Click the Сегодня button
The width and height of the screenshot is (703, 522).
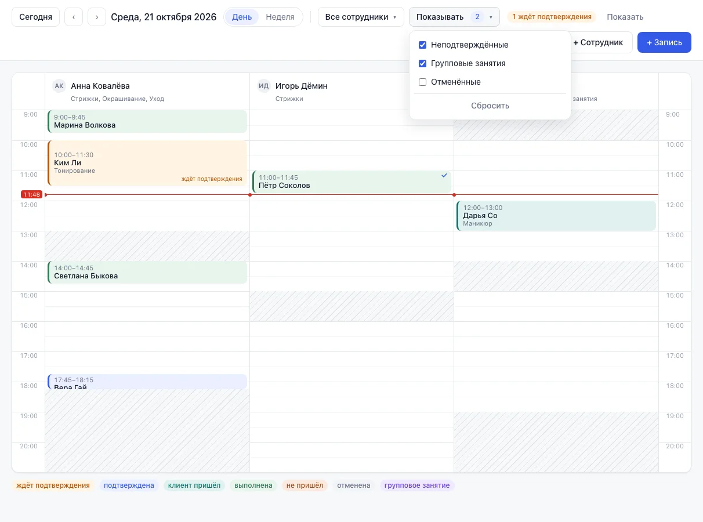(x=35, y=17)
